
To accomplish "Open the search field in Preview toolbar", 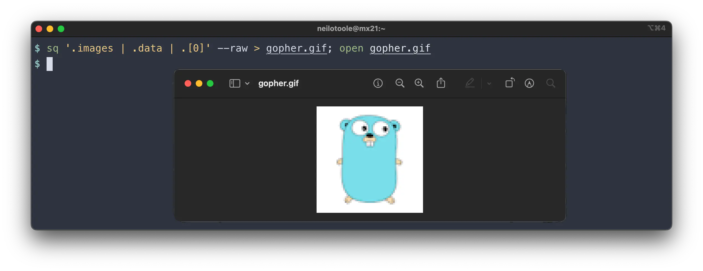I will pos(551,83).
